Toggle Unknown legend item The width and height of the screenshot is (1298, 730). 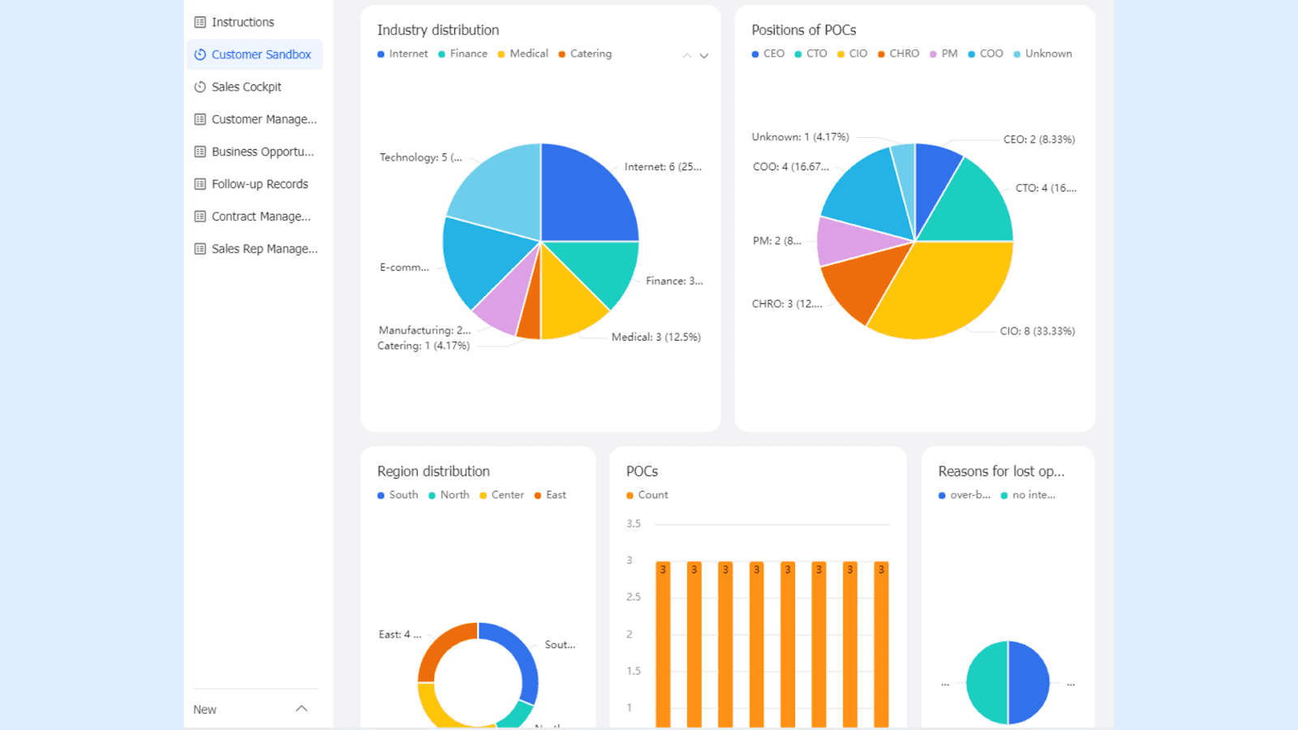tap(1042, 54)
